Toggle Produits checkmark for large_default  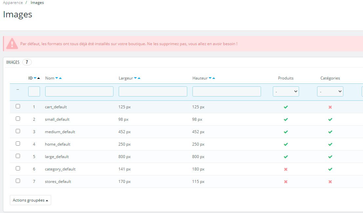[x=286, y=157]
